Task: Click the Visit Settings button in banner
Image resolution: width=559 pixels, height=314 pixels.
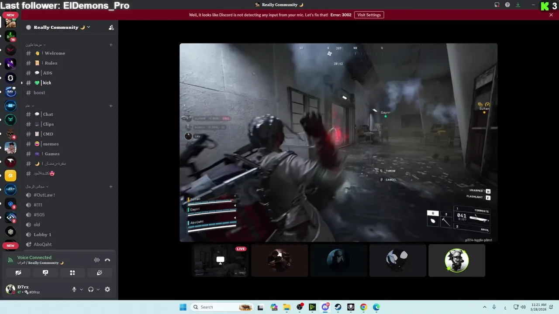Action: pyautogui.click(x=369, y=15)
